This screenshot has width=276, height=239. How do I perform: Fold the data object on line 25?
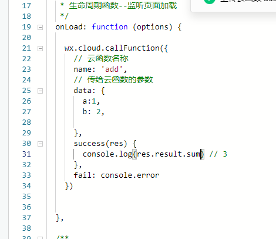tap(40, 91)
